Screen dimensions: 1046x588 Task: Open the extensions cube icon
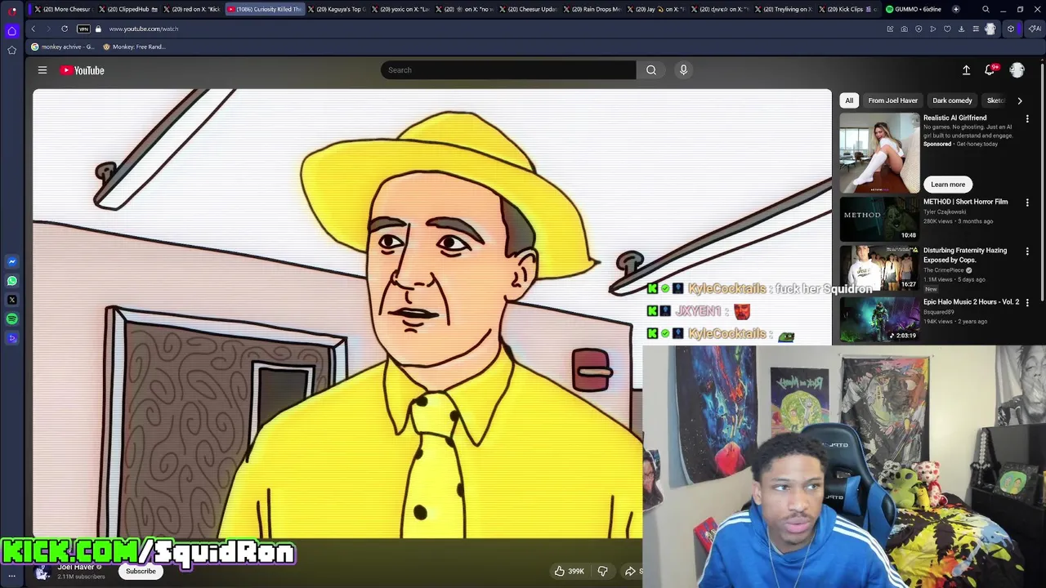(x=1011, y=29)
